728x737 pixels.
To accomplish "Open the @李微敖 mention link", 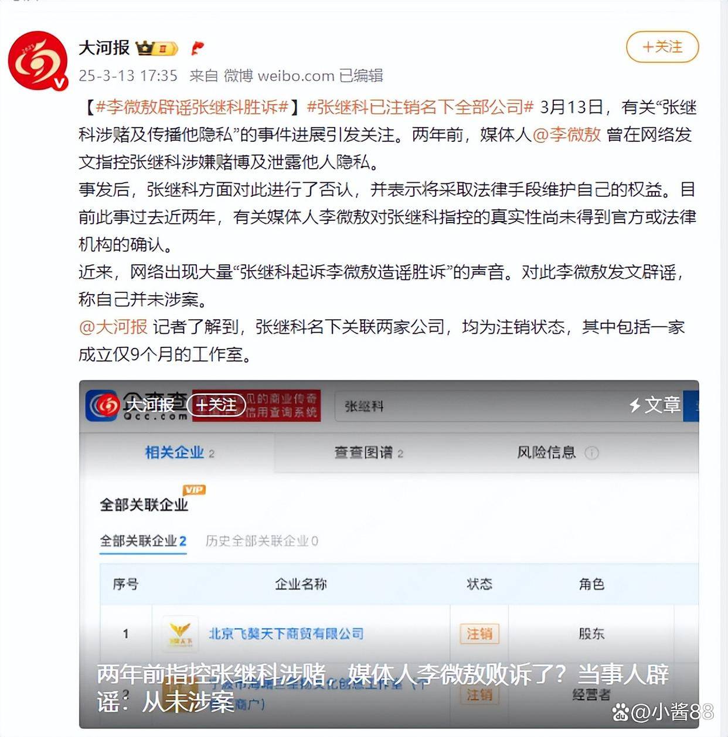I will coord(567,134).
